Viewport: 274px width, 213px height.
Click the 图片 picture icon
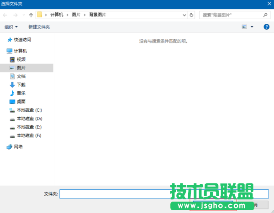(12, 68)
